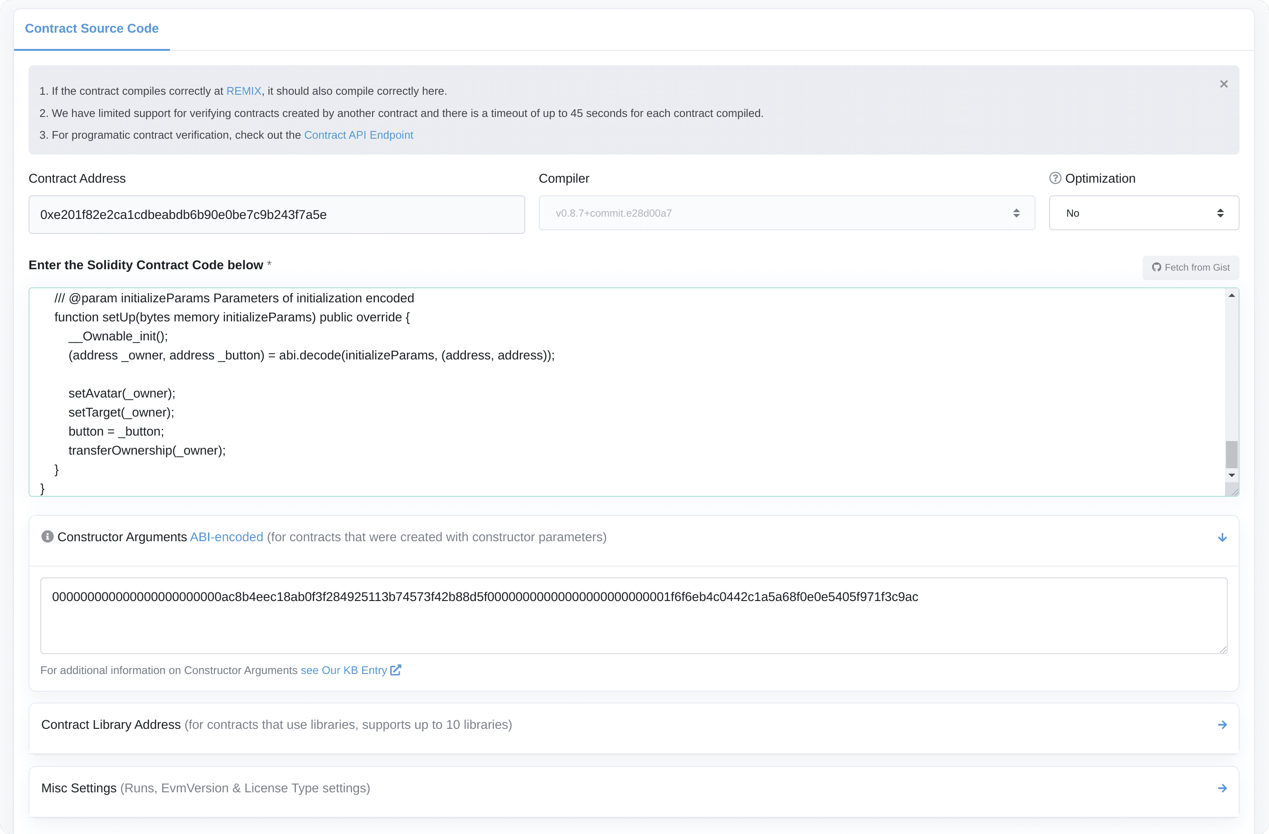This screenshot has width=1269, height=834.
Task: Collapse the Constructor Arguments section arrow
Action: 1222,538
